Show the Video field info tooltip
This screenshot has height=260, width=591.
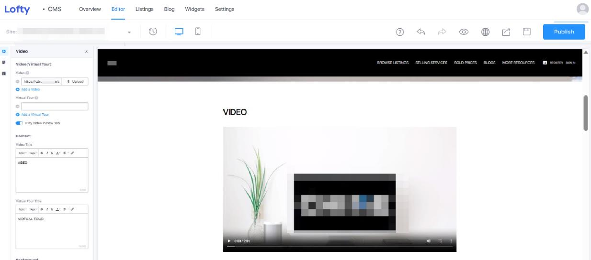[27, 73]
